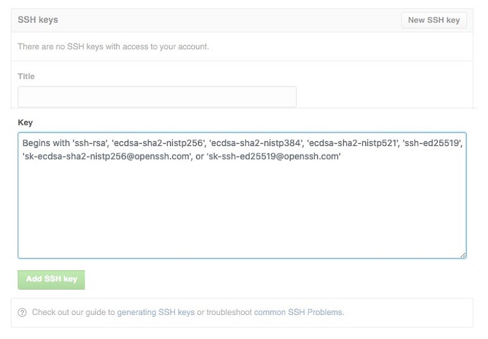Viewport: 488px width, 339px height.
Task: Click the 'Check out our guide to' text
Action: 74,312
